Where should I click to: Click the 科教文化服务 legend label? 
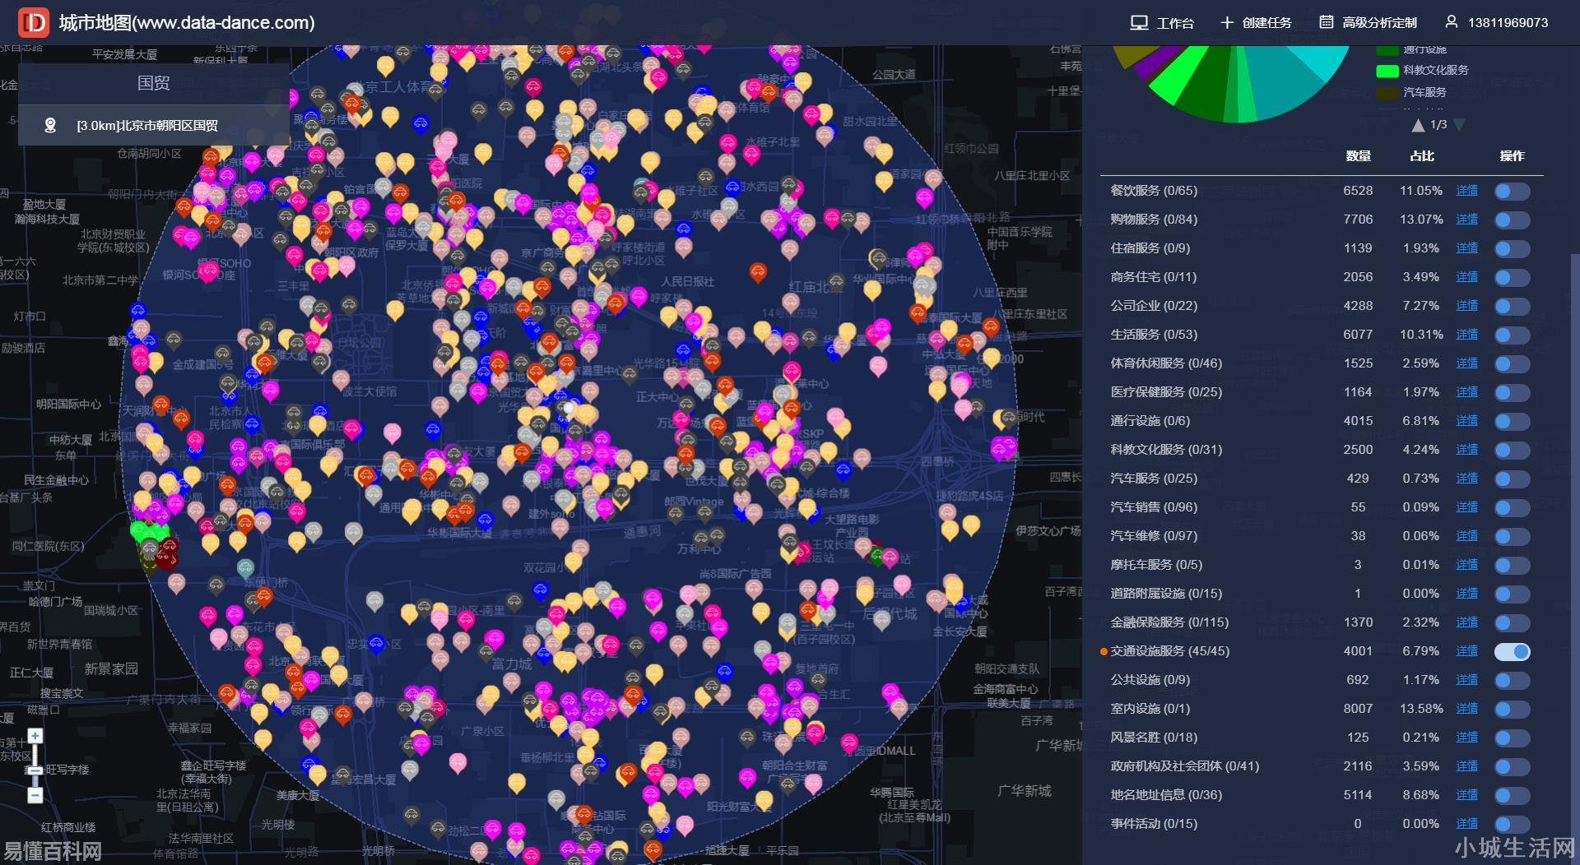1436,71
